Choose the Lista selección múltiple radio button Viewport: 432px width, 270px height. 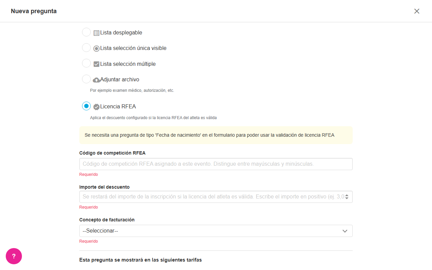86,63
